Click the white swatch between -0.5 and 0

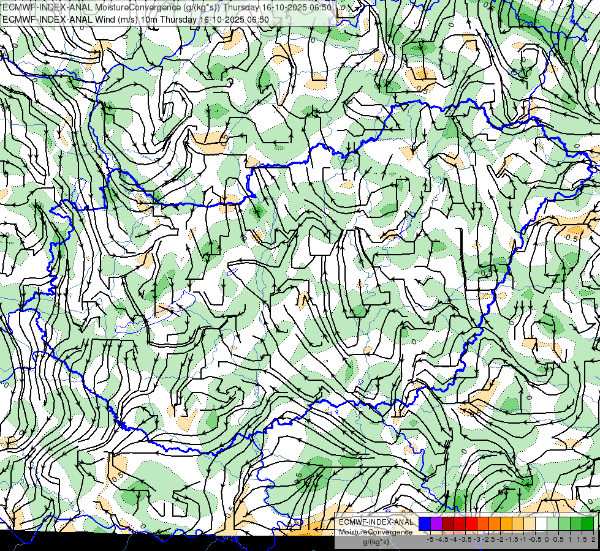tap(541, 524)
